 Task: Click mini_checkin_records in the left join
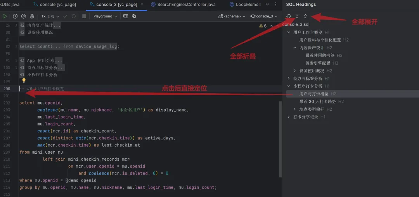(x=94, y=159)
